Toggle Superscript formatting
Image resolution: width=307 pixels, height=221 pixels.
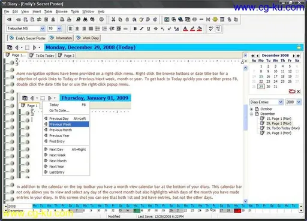point(169,29)
